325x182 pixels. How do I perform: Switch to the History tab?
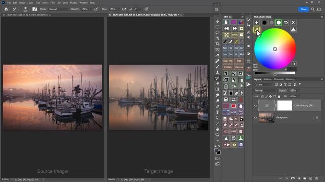(290, 79)
